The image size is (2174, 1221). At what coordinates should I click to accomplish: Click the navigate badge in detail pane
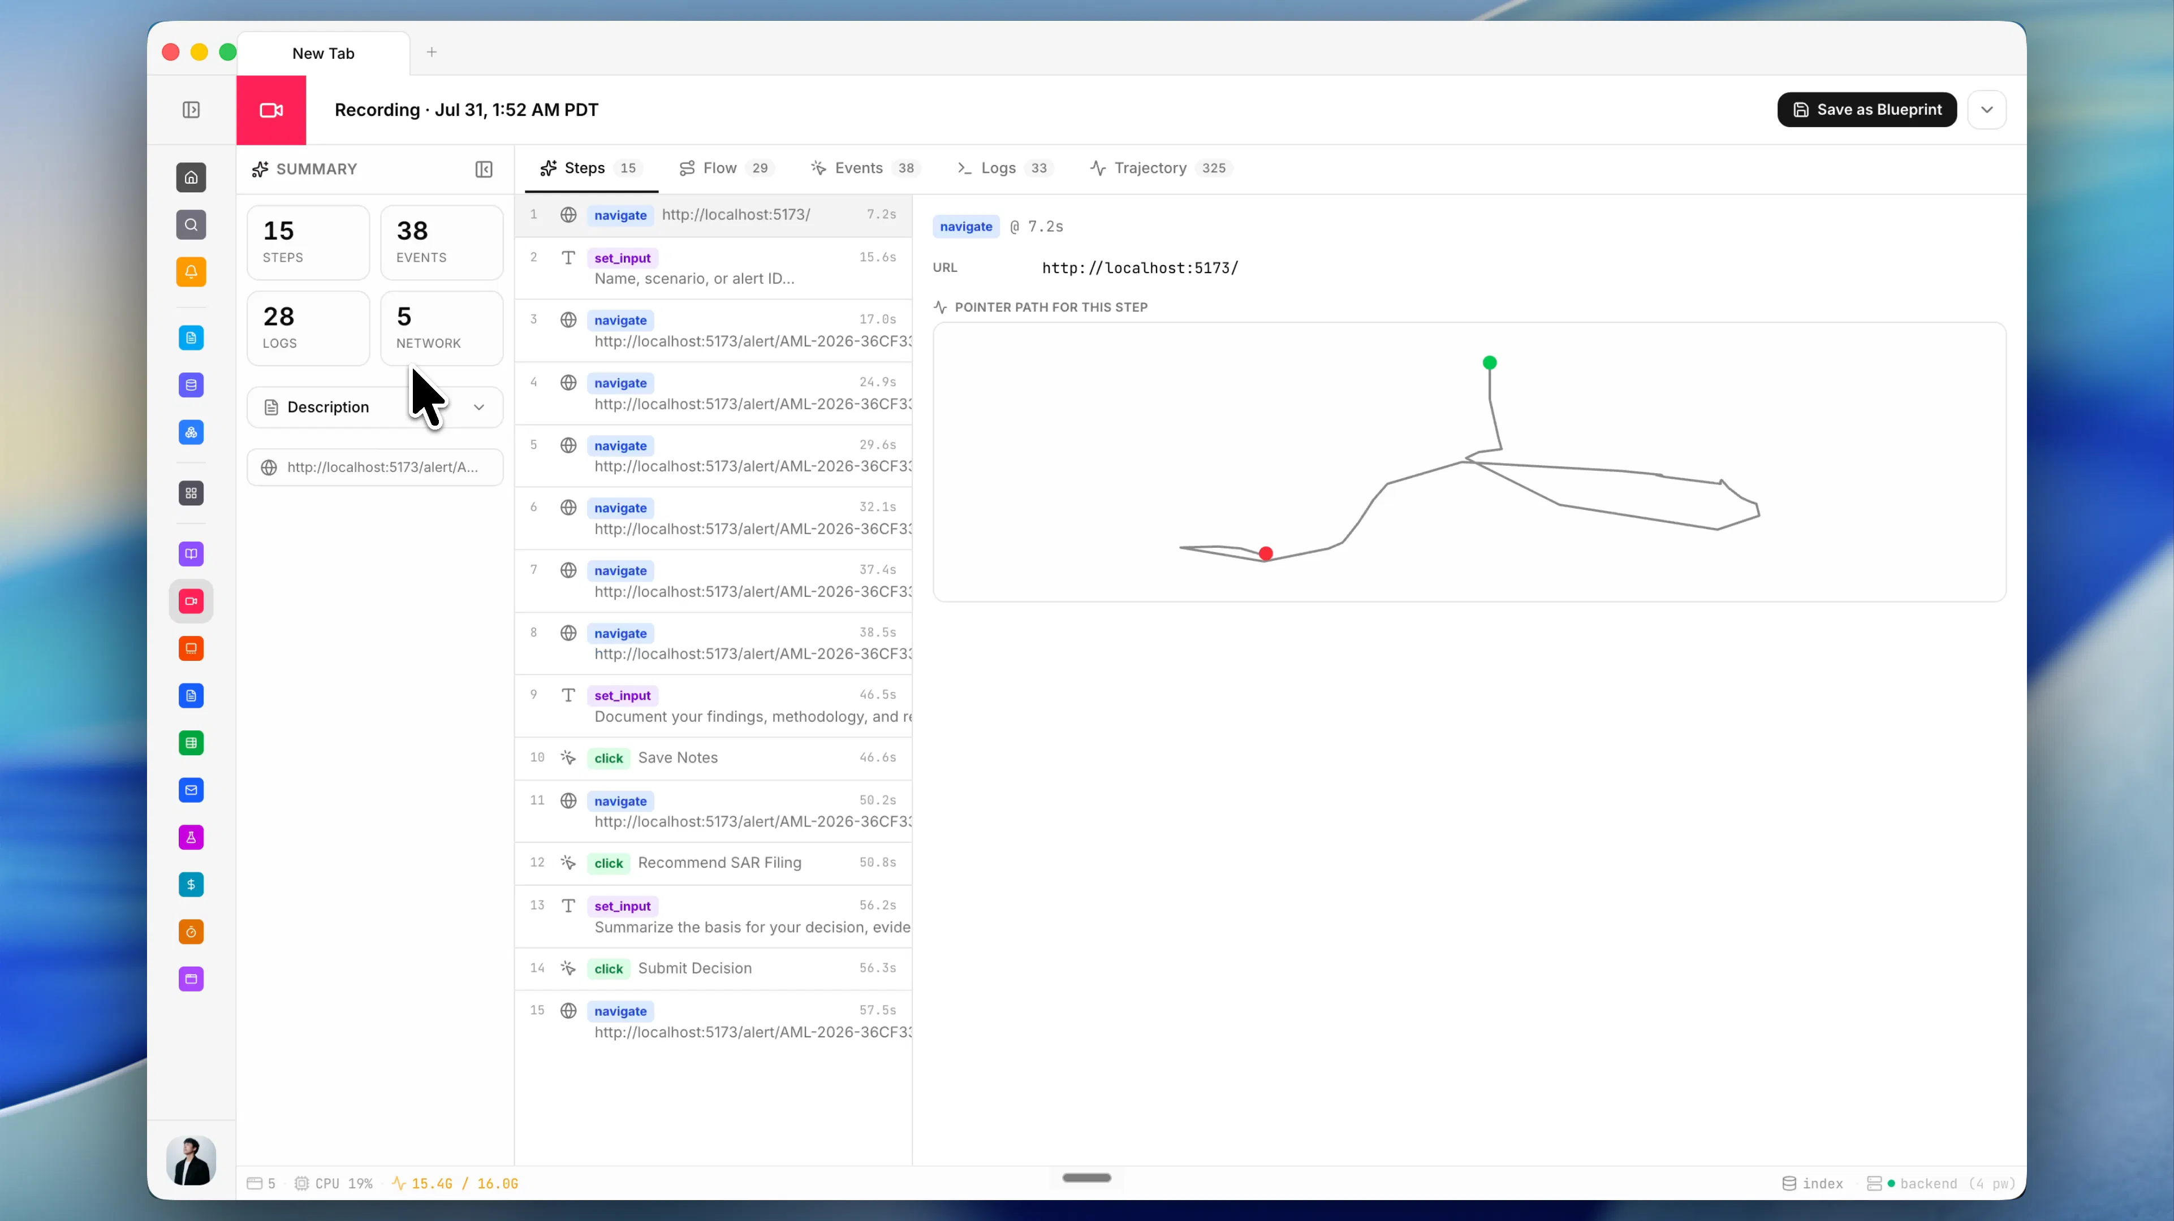click(x=965, y=226)
